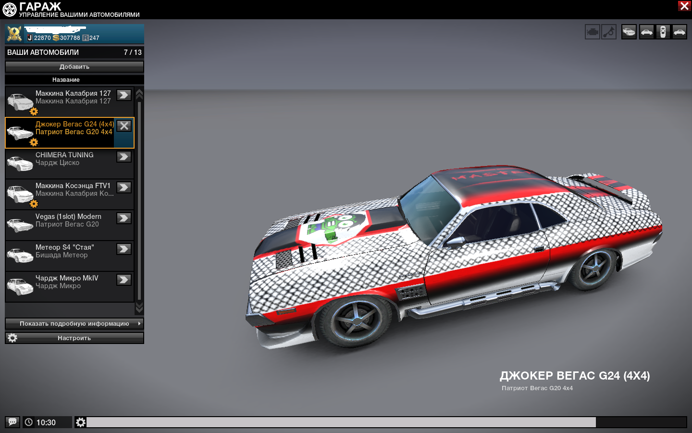Switch to the top-down car view
The width and height of the screenshot is (692, 433).
[x=663, y=32]
